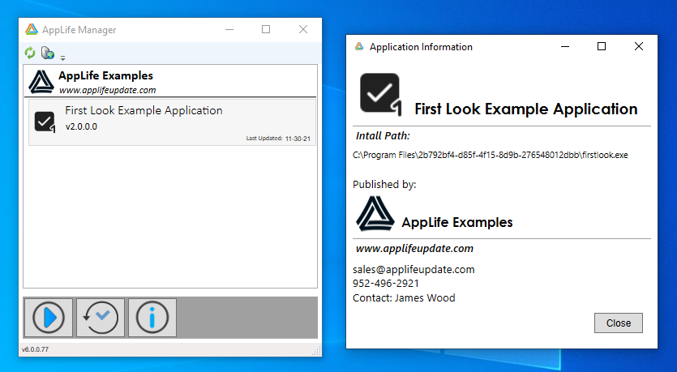Select the First Look Example Application row
This screenshot has height=372, width=677.
(172, 122)
